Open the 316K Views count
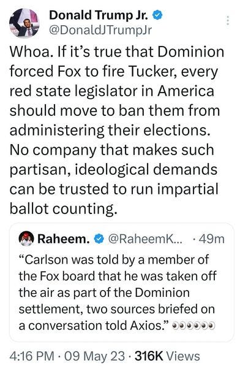 point(168,356)
